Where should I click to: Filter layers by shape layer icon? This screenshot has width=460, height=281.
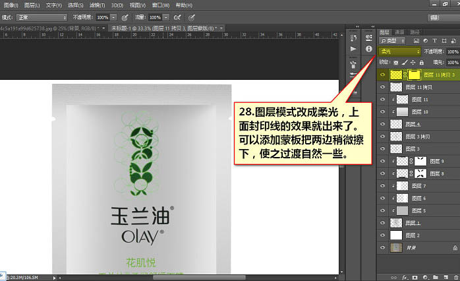click(444, 41)
